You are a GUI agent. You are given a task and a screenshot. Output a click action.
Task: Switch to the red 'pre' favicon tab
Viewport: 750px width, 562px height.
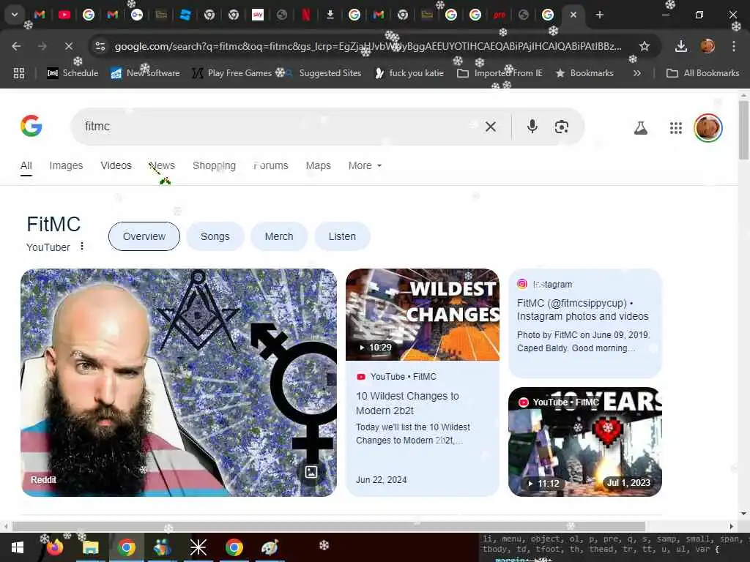(x=500, y=15)
